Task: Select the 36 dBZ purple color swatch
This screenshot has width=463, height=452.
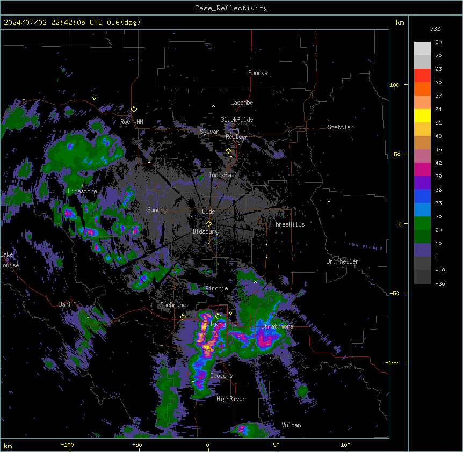Action: click(422, 183)
